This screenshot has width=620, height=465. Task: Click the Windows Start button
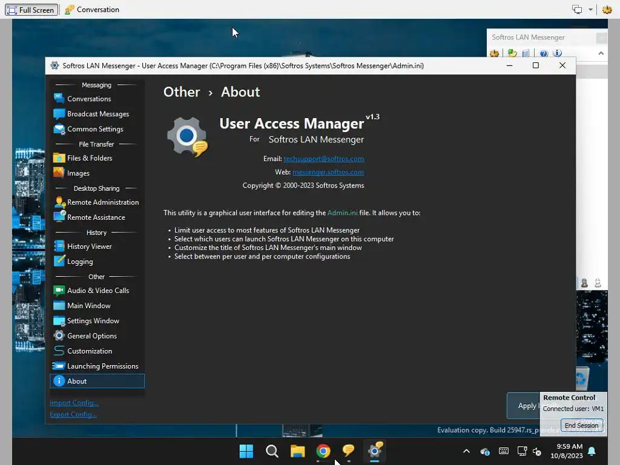[x=246, y=450]
